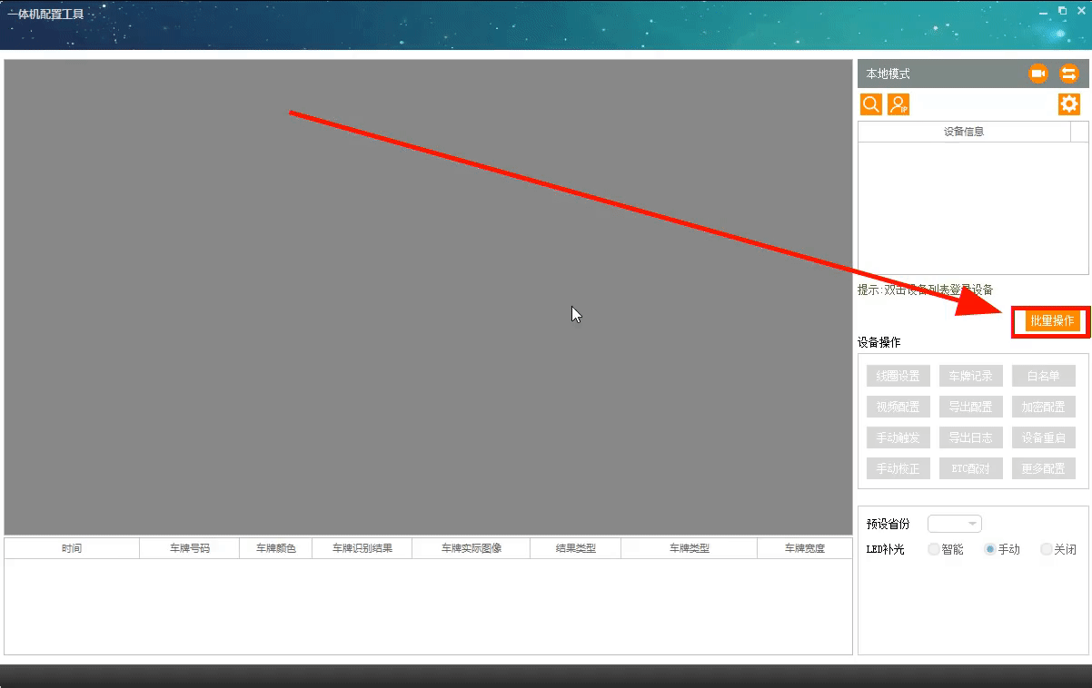Click the search devices magnifier icon
Screen dimensions: 1092x688
click(x=870, y=104)
